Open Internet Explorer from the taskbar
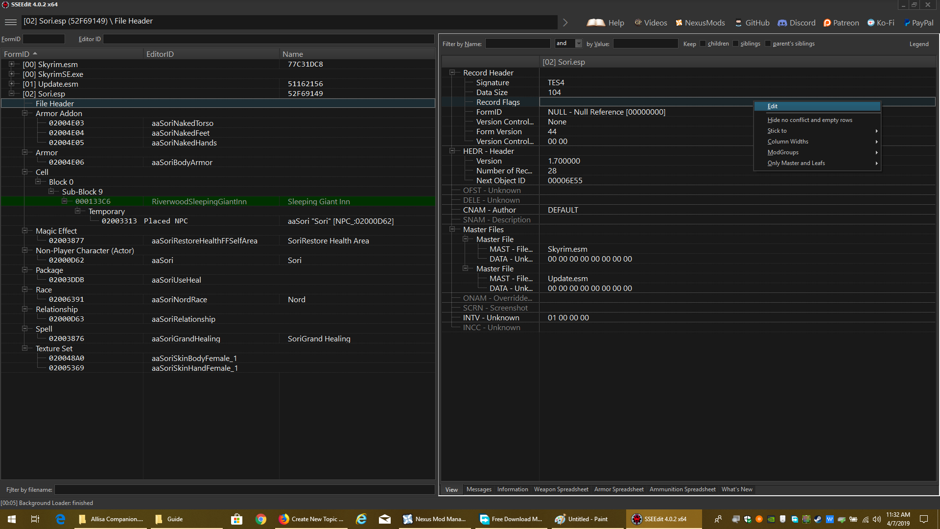The height and width of the screenshot is (529, 940). click(x=361, y=519)
